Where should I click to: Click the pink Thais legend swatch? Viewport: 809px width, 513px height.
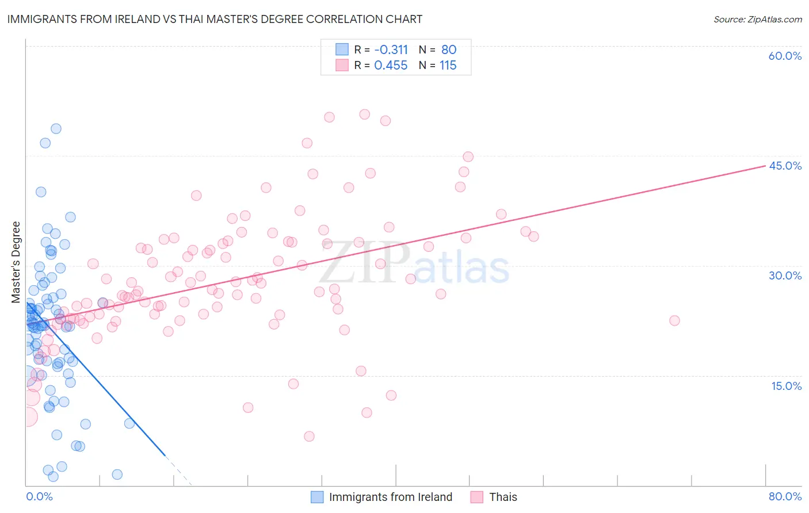477,497
